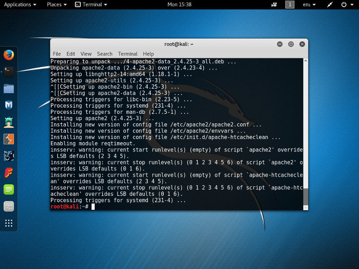The width and height of the screenshot is (359, 269).
Task: Open Metasploit Framework from the dock
Action: [8, 105]
